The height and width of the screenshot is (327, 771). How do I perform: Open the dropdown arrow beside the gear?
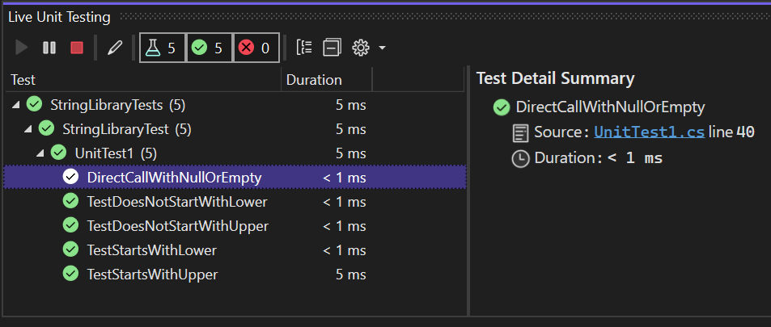pyautogui.click(x=382, y=48)
